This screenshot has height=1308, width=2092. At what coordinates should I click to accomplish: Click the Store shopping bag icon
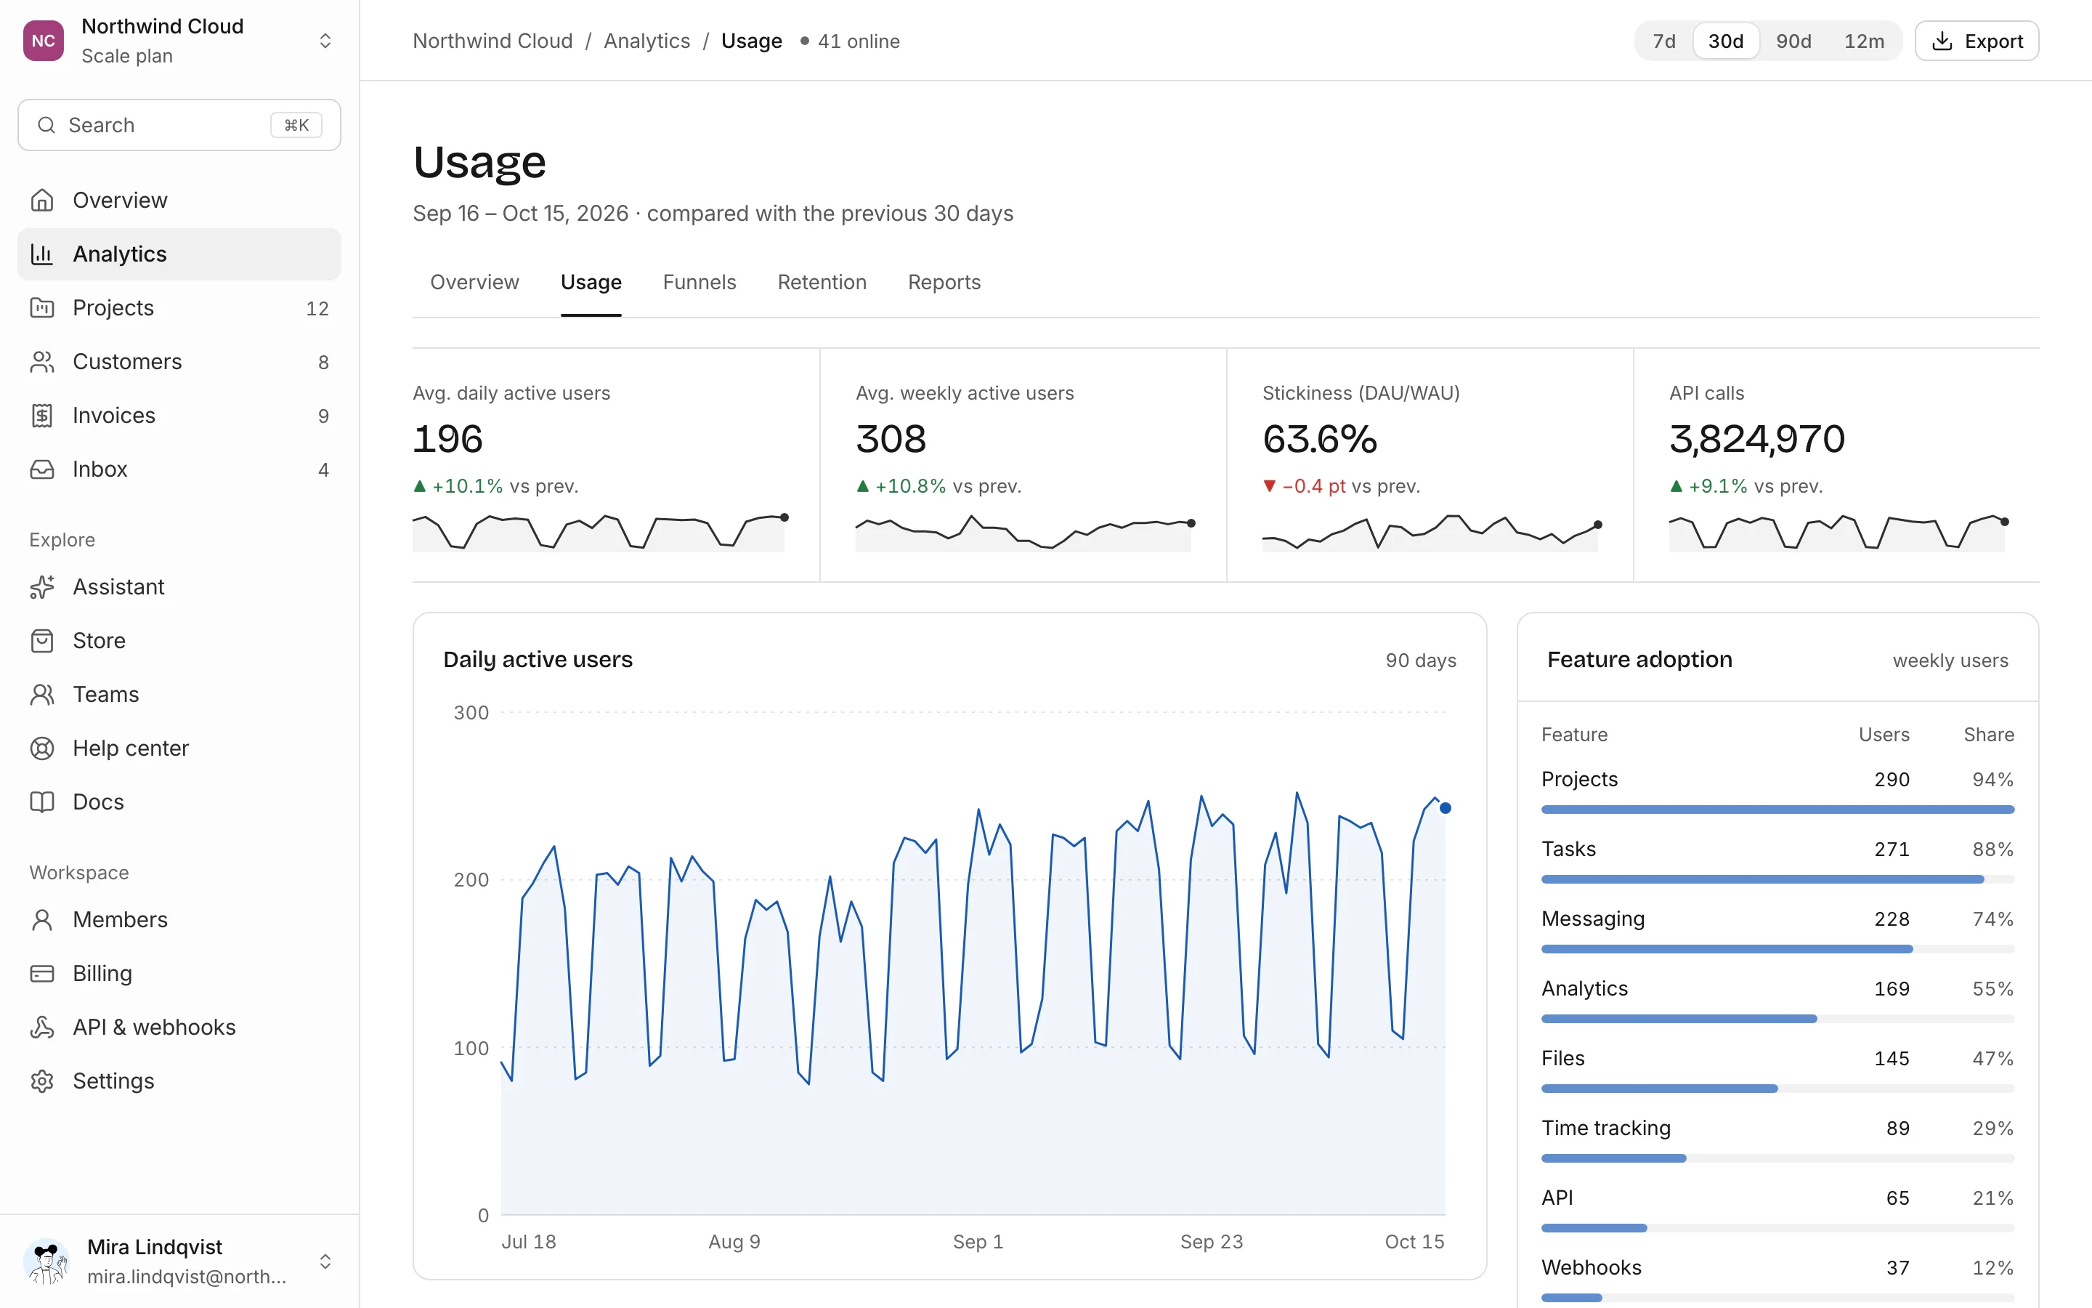click(41, 640)
